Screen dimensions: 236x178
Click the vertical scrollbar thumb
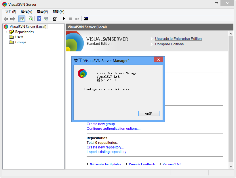pos(231,99)
